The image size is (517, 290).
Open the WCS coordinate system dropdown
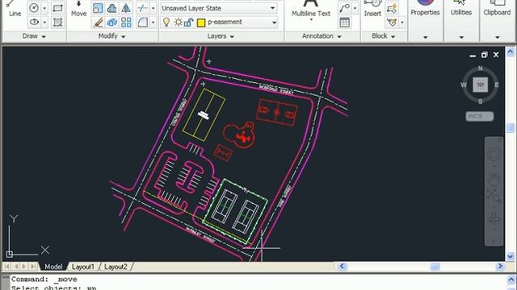click(480, 116)
